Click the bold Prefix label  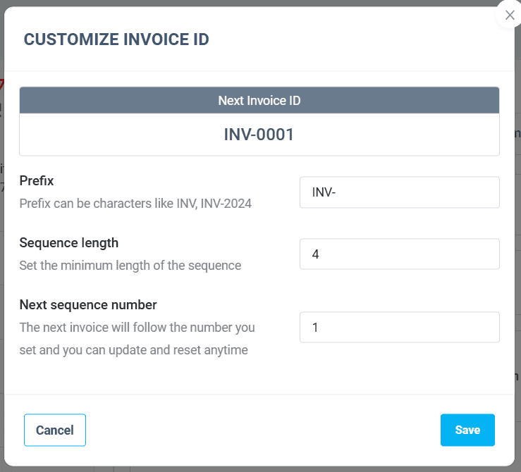coord(37,181)
